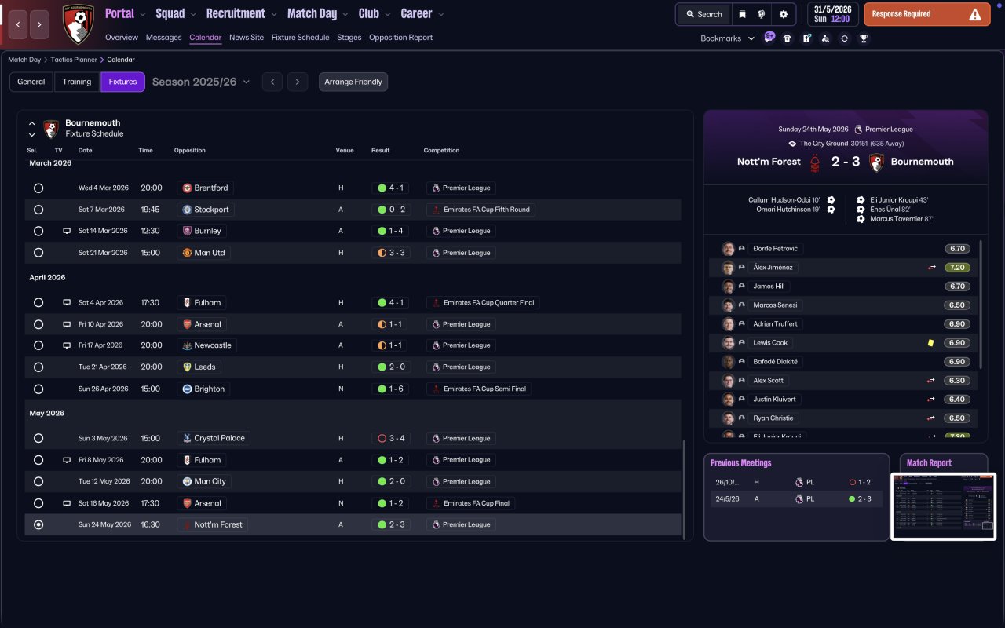
Task: Click Álex Jiménez's substitution arrows icon
Action: point(932,268)
